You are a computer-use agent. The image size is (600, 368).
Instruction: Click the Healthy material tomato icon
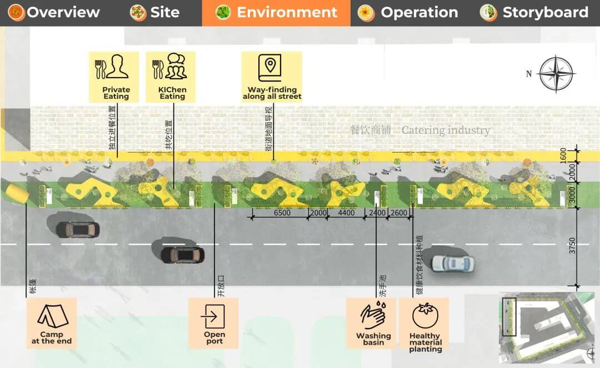pyautogui.click(x=425, y=316)
